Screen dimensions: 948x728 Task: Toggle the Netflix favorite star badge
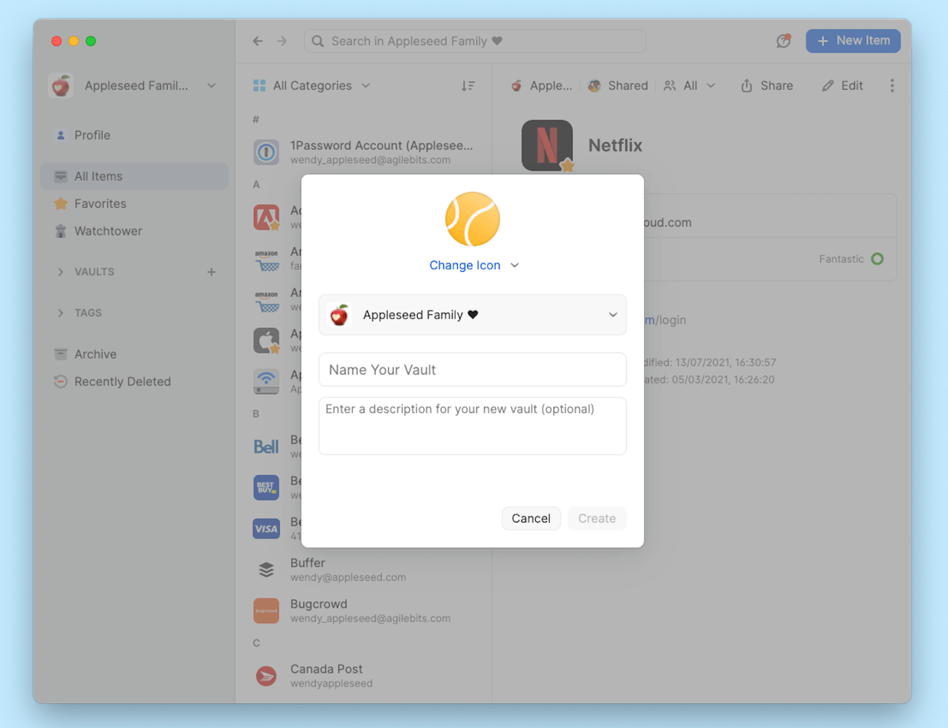[x=567, y=164]
